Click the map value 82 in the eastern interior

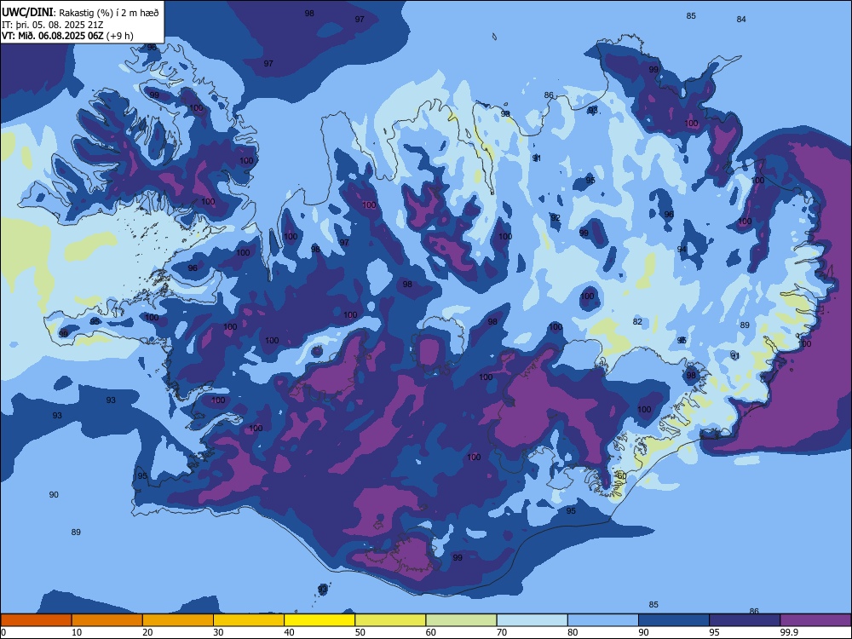pyautogui.click(x=637, y=322)
